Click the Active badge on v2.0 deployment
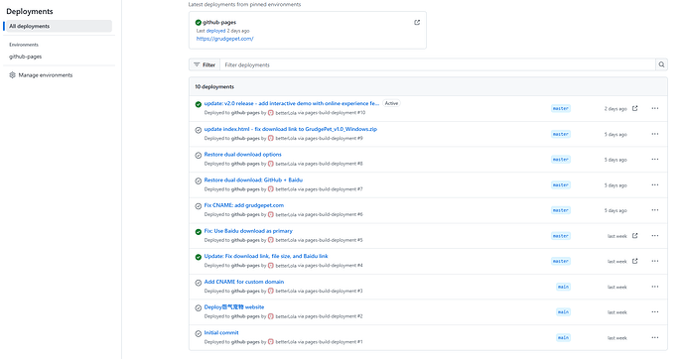Viewport: 685px width, 359px height. (x=391, y=103)
